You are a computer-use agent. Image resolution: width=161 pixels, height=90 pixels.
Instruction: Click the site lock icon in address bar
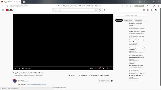(x=11, y=6)
